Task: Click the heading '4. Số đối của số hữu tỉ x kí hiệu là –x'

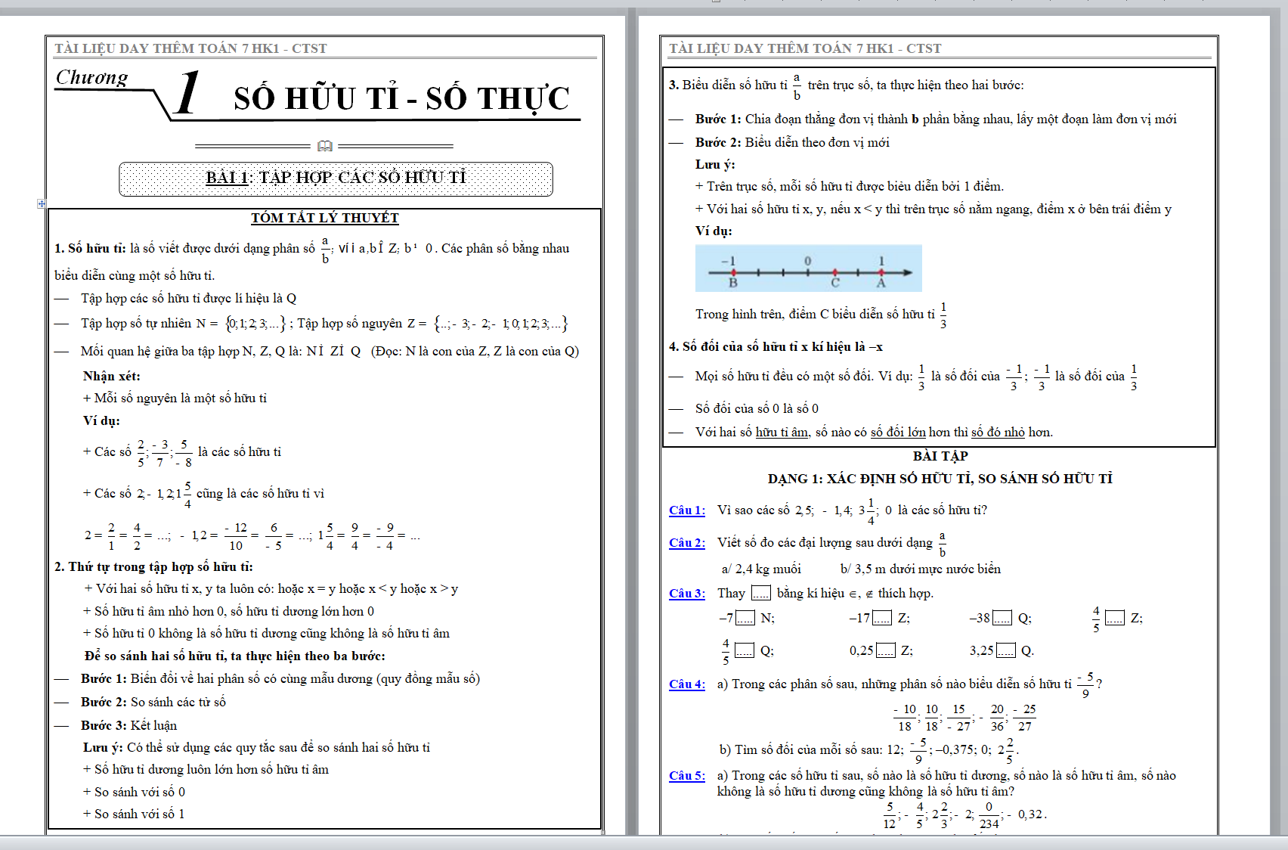Action: [x=776, y=347]
